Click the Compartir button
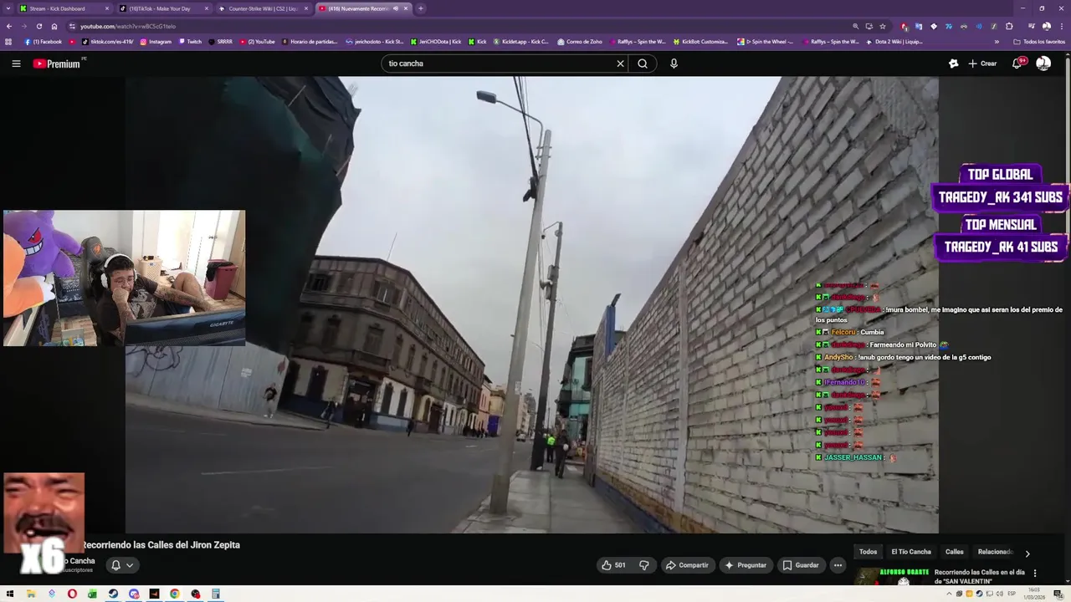The image size is (1071, 602). point(687,565)
